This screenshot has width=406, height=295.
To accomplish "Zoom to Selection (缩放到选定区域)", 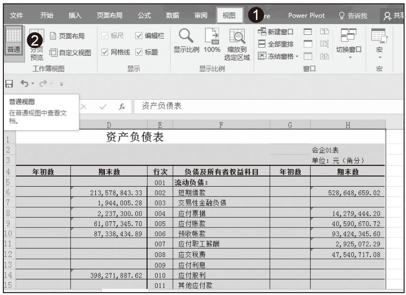I will pos(237,45).
